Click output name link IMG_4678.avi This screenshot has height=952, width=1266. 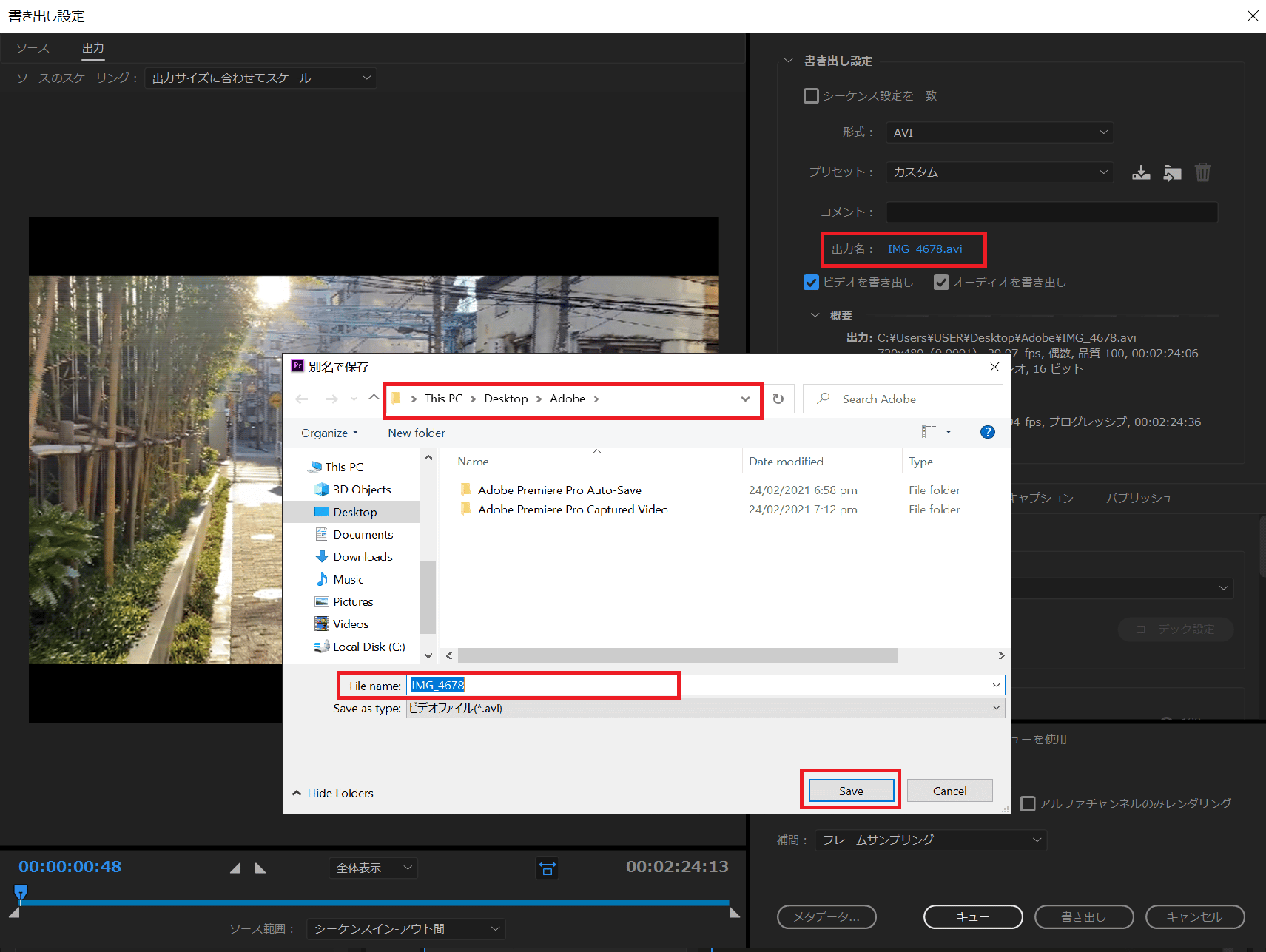point(925,249)
